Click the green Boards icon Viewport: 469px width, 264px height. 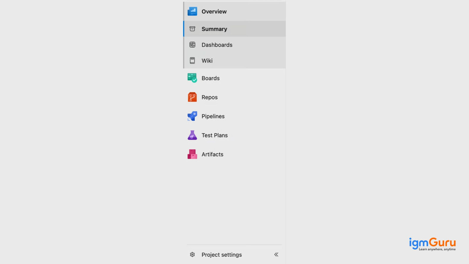pyautogui.click(x=192, y=78)
